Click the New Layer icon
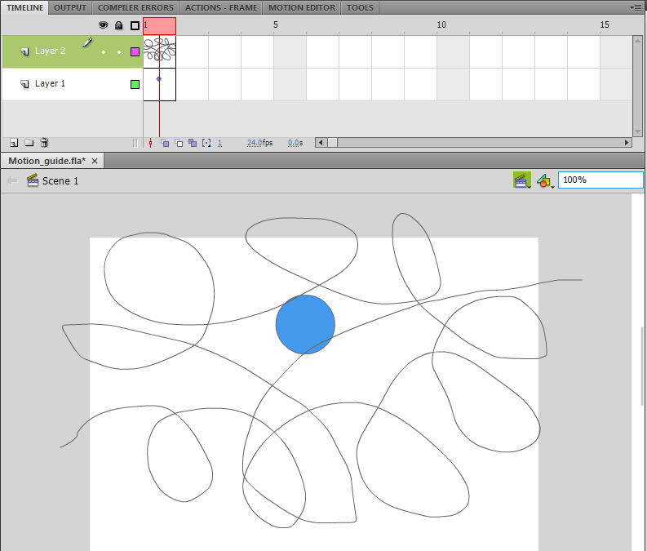Viewport: 647px width, 551px height. coord(14,143)
